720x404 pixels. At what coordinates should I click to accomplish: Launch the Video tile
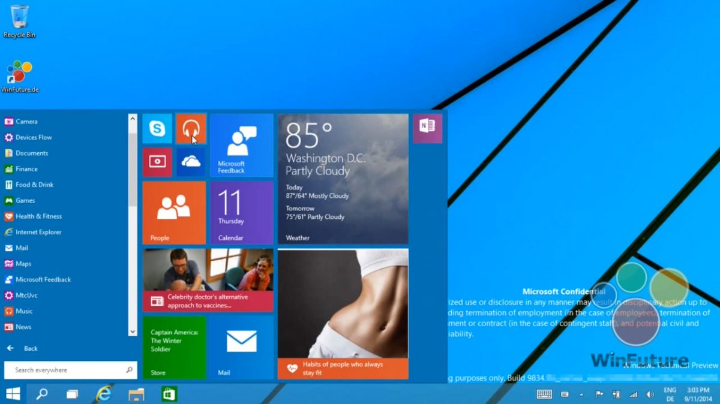click(x=157, y=162)
